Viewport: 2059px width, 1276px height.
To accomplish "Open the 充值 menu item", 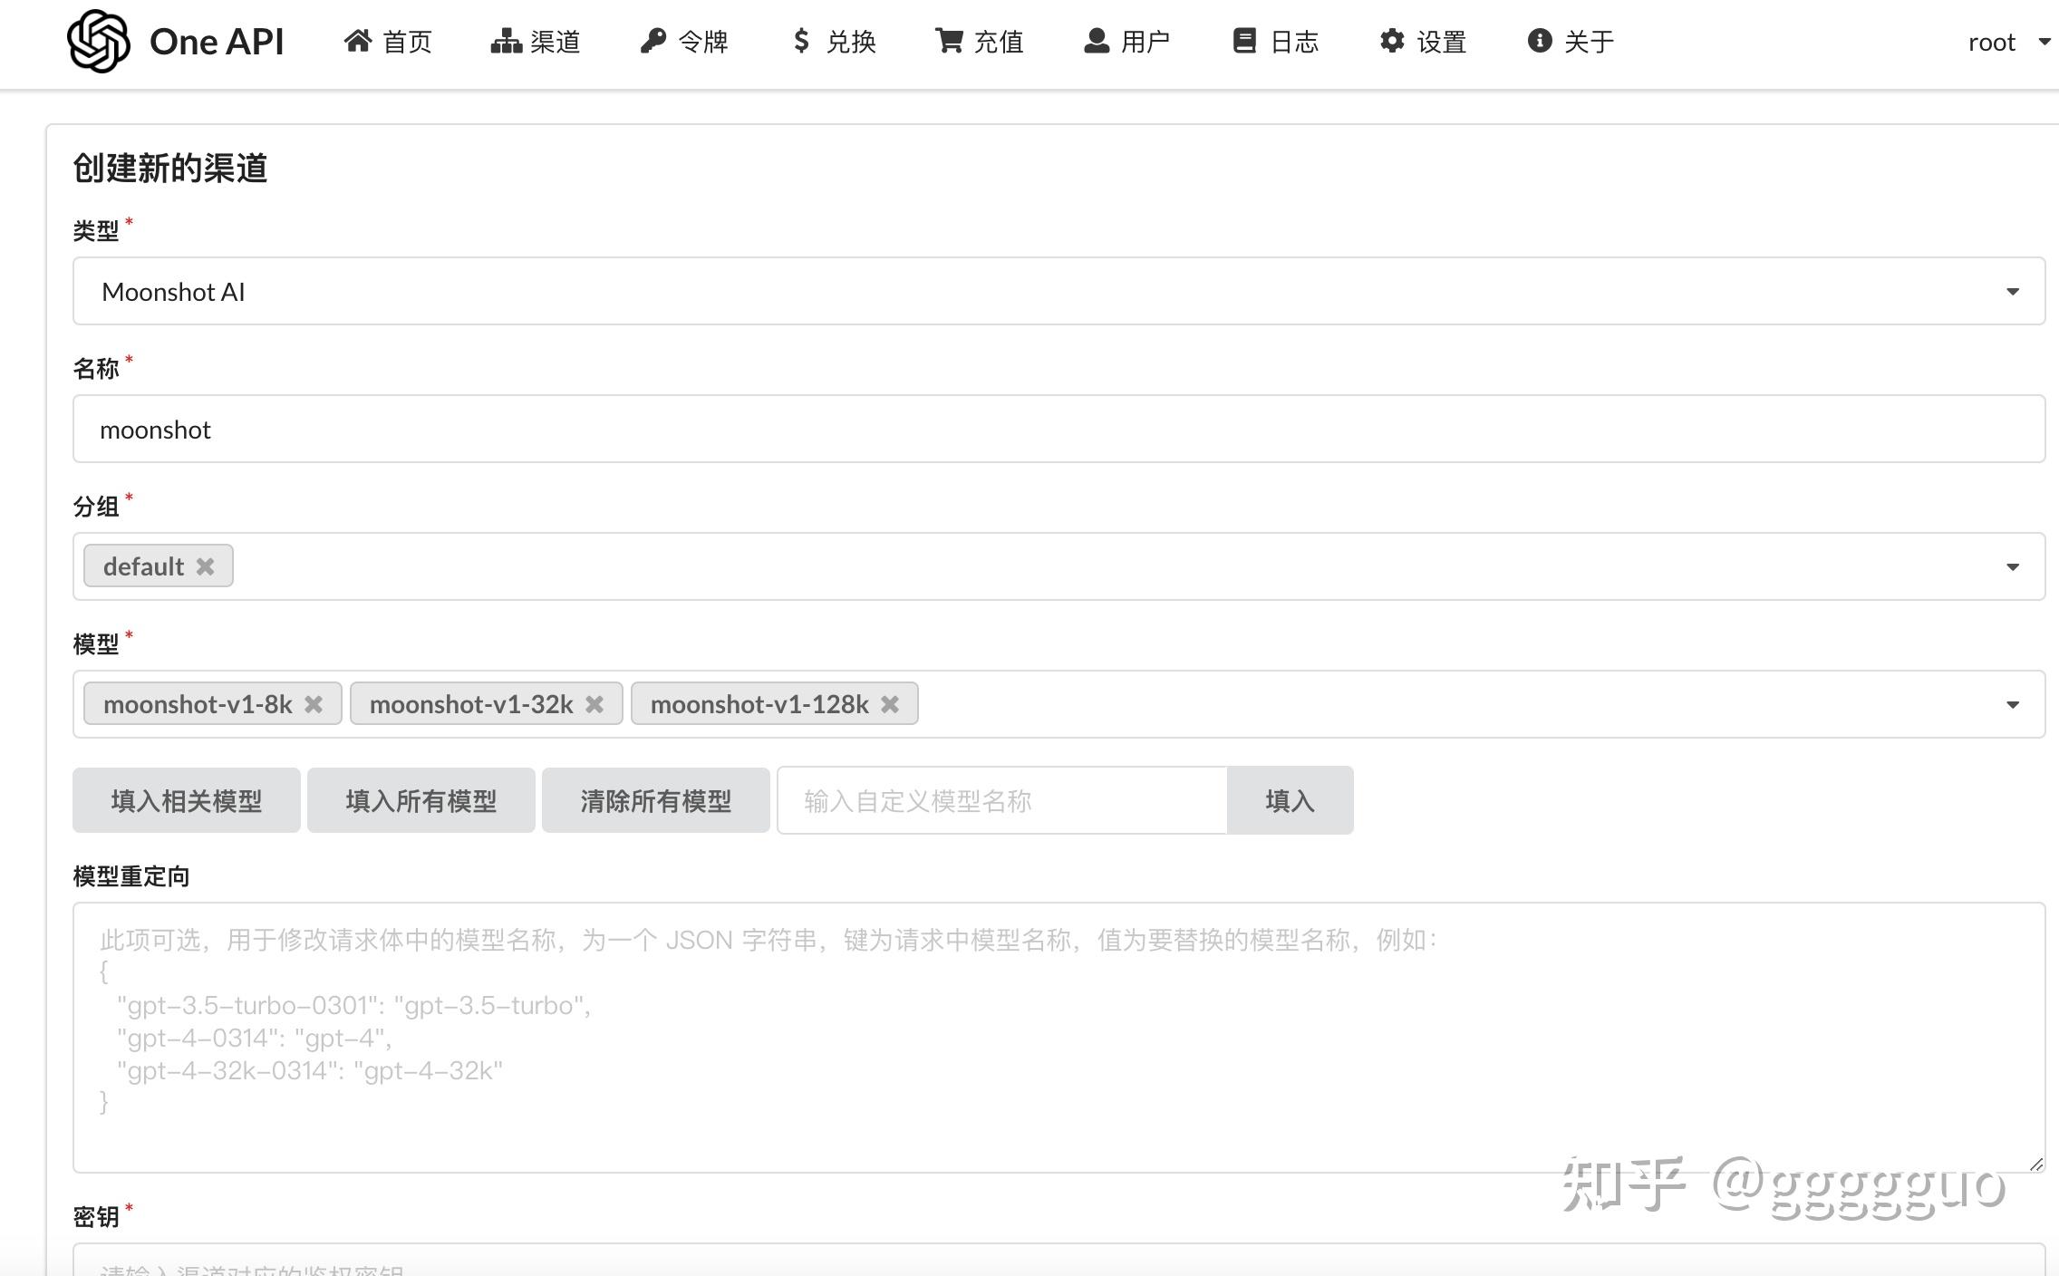I will tap(980, 41).
